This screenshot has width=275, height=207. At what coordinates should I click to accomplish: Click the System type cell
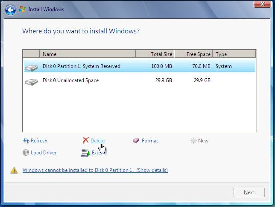pyautogui.click(x=224, y=66)
